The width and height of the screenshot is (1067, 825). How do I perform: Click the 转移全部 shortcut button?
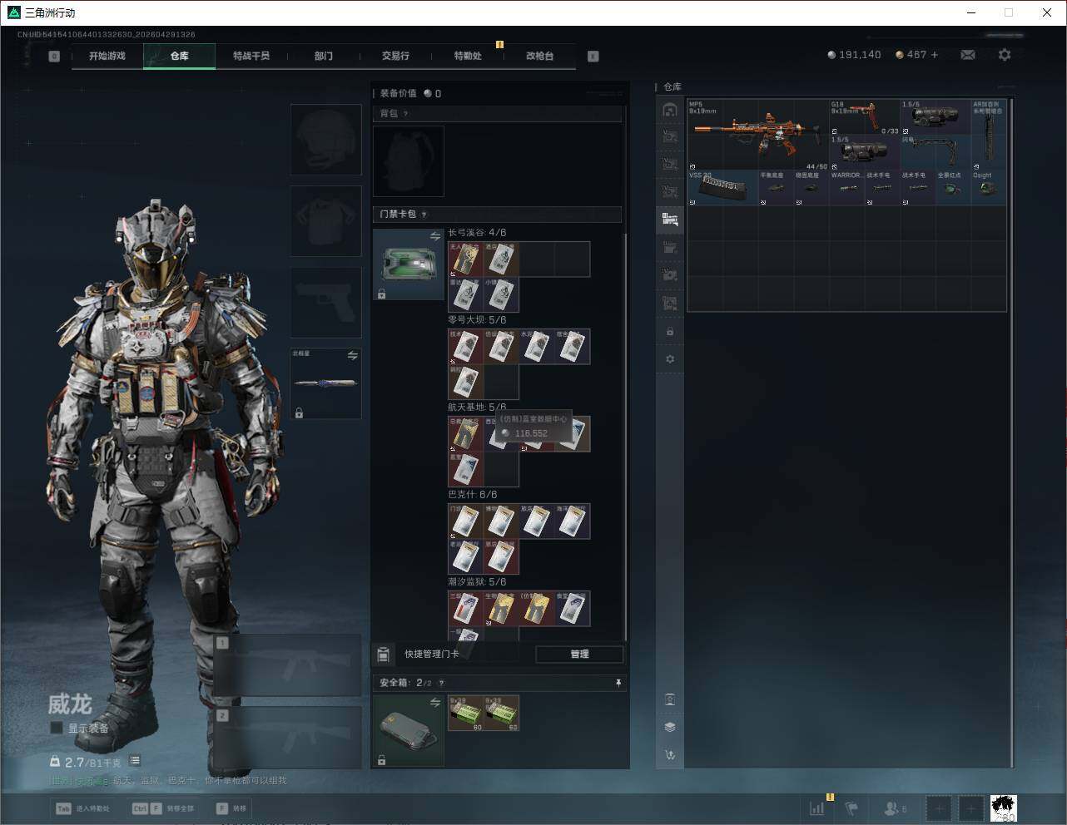coord(163,808)
